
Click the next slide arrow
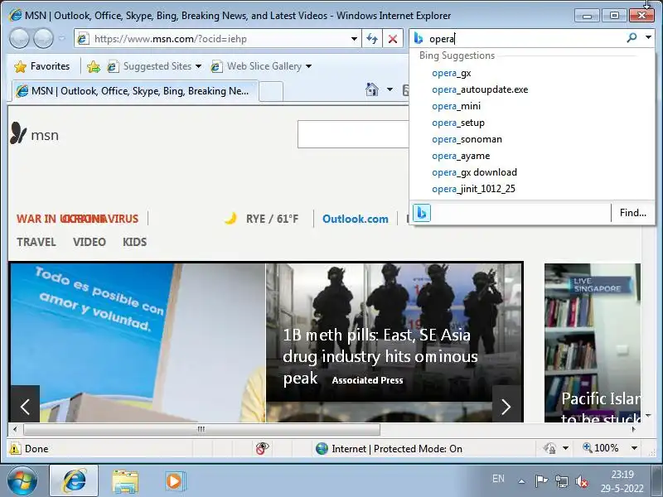506,406
